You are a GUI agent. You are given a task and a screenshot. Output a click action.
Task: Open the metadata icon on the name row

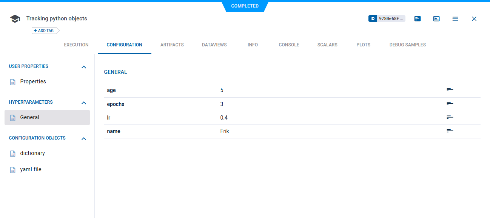[450, 130]
